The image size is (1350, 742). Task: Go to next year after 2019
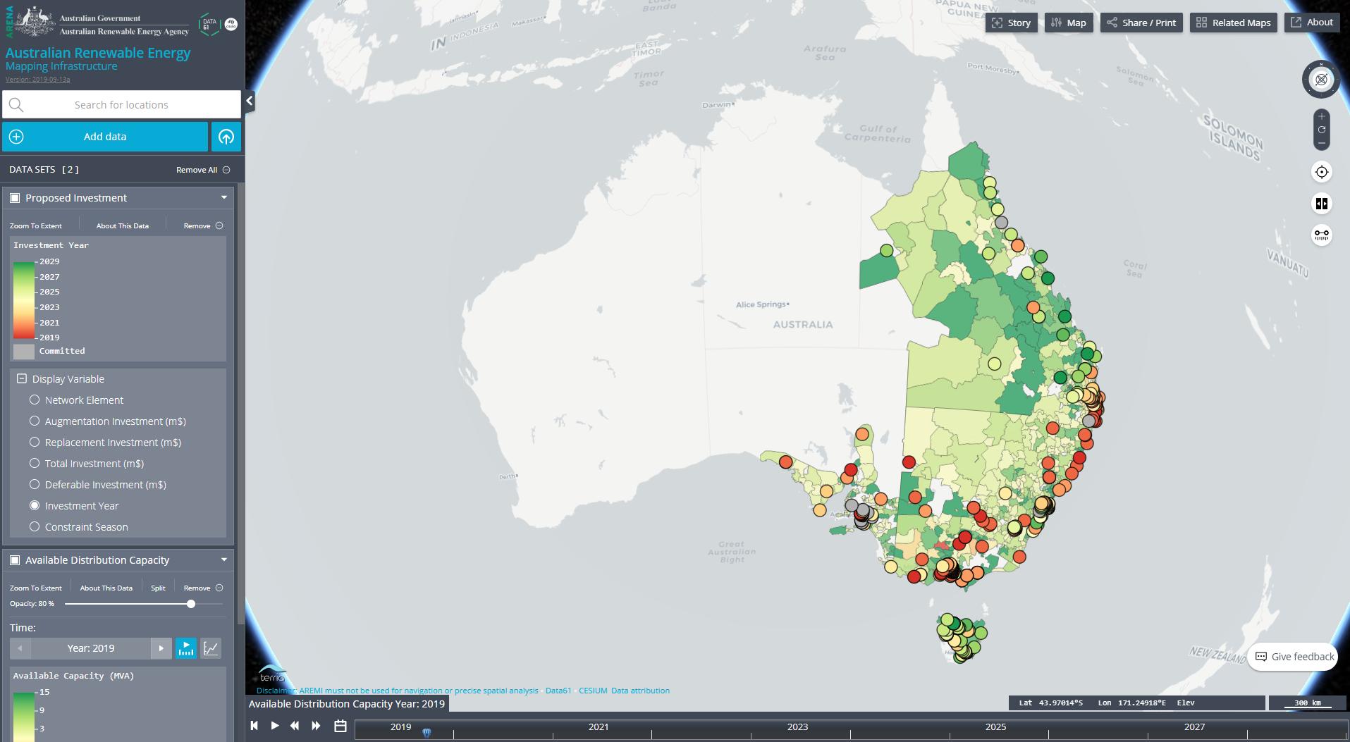point(161,648)
